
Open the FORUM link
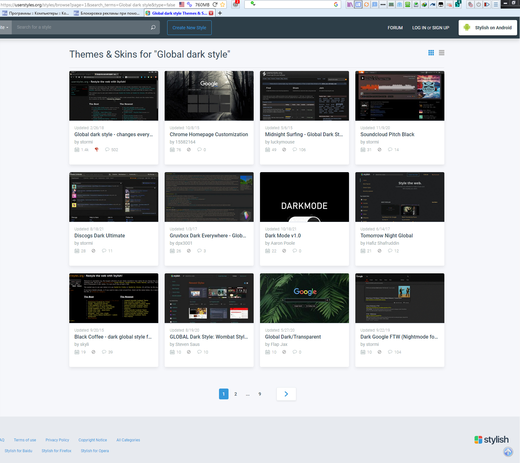(395, 28)
